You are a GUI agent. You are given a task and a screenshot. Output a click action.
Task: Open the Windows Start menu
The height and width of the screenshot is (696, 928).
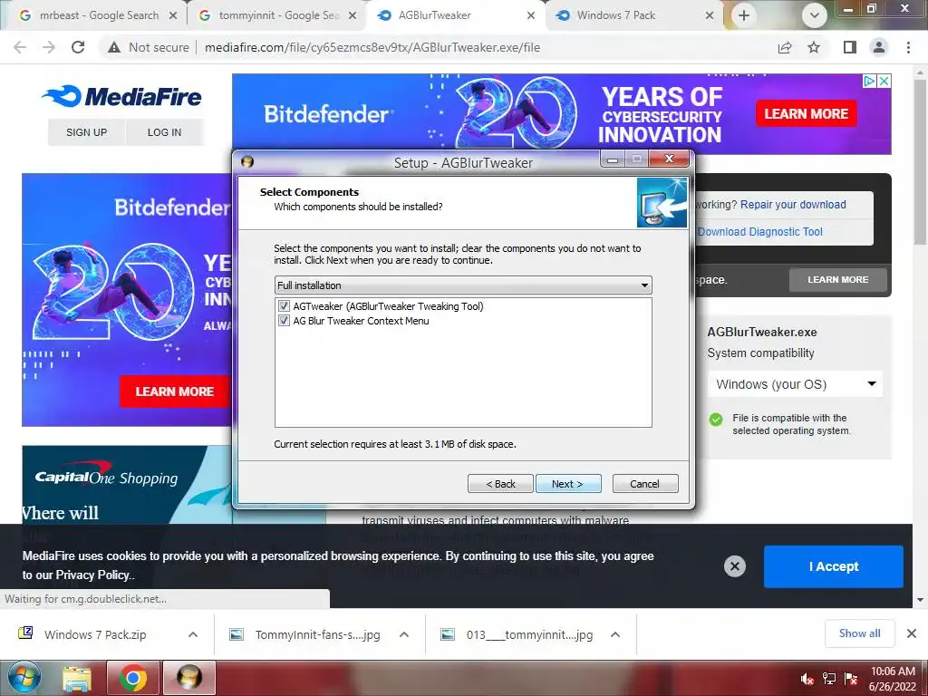point(24,678)
